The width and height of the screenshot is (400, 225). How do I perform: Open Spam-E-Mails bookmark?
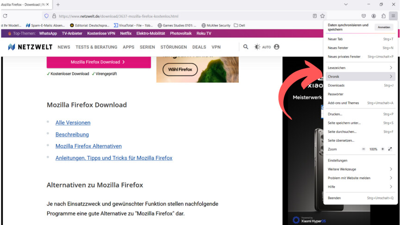(45, 25)
